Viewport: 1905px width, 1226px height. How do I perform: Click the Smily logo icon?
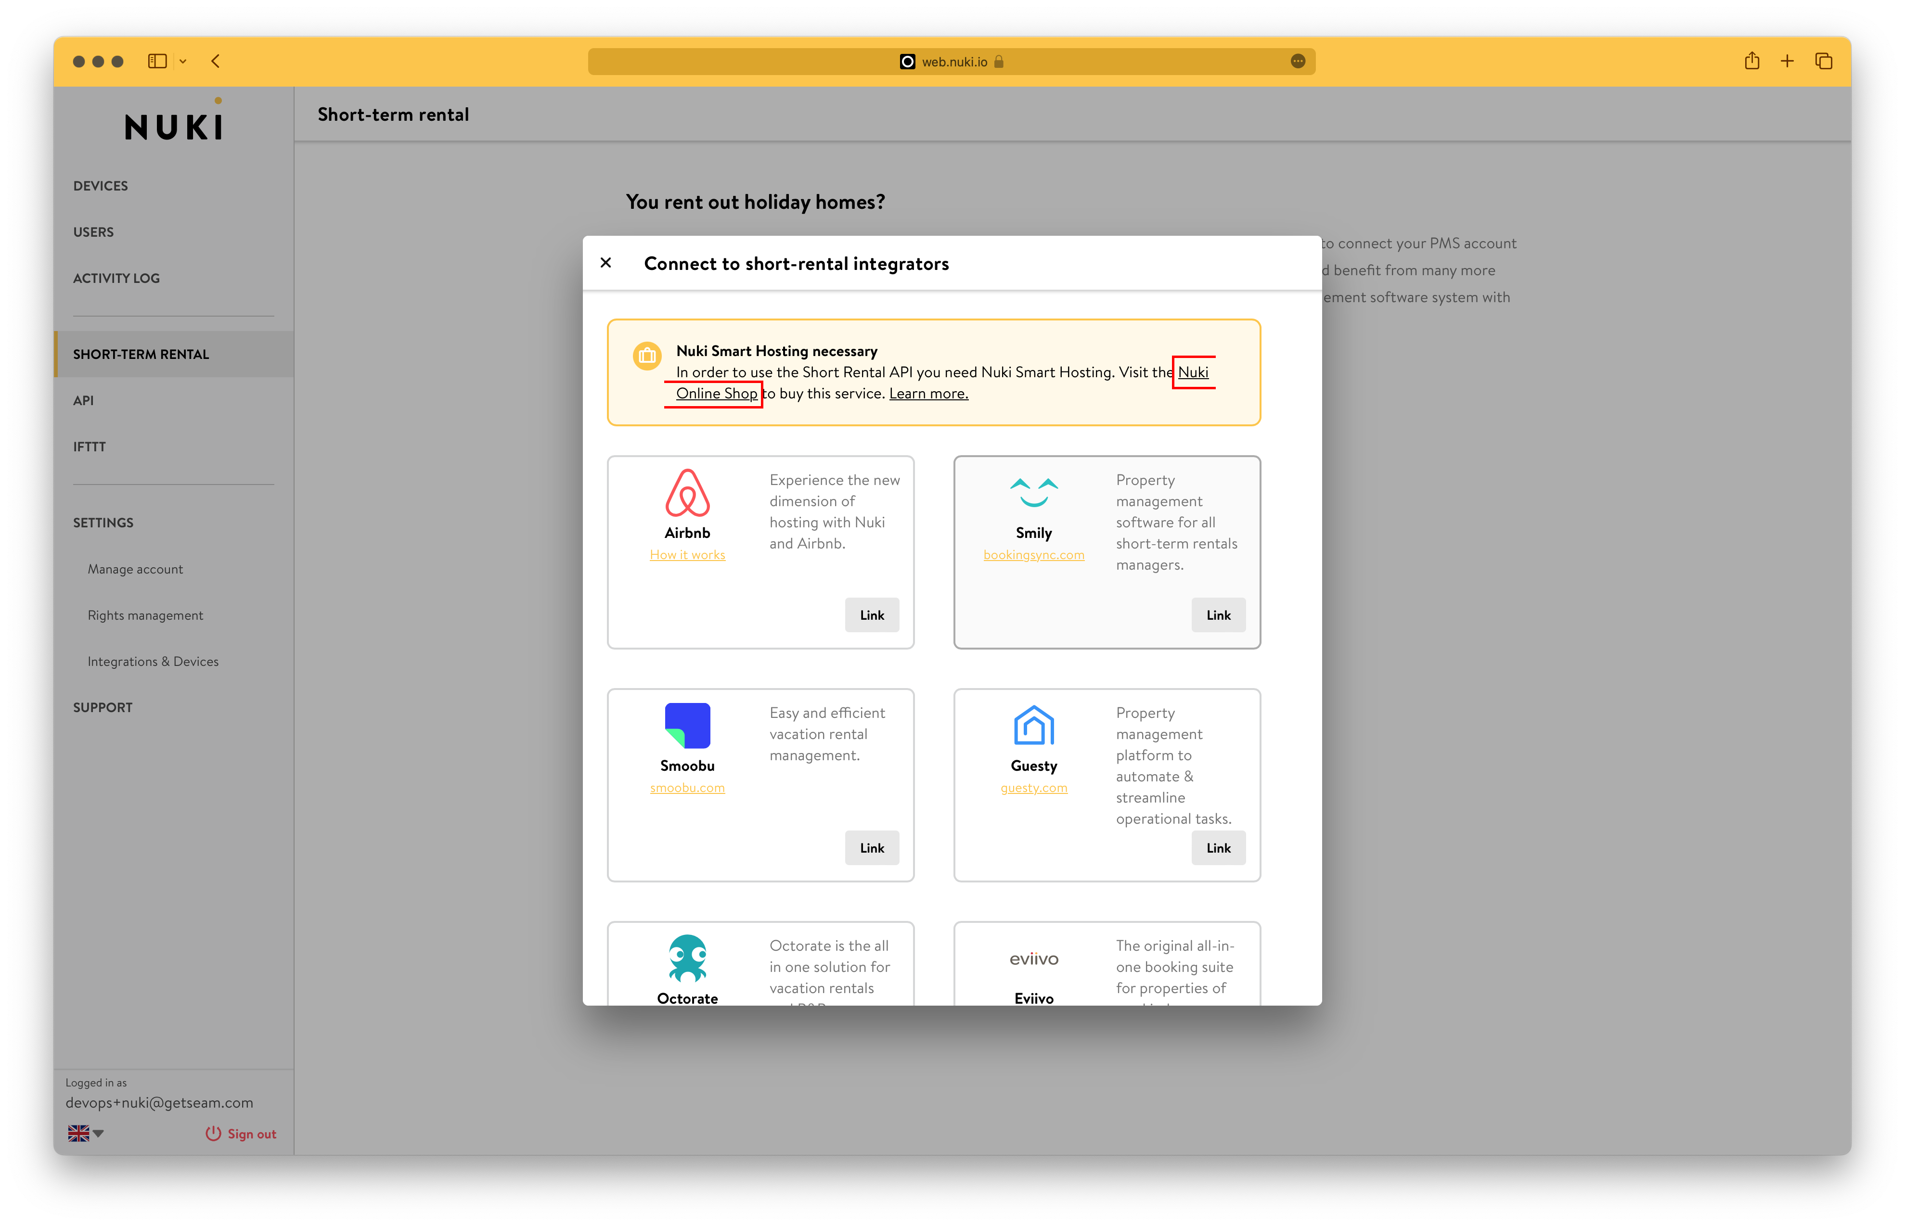1034,493
